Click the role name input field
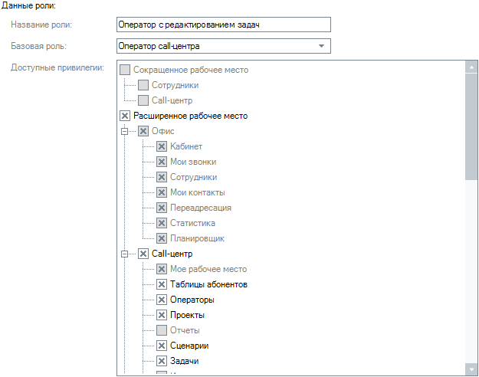 [x=222, y=25]
